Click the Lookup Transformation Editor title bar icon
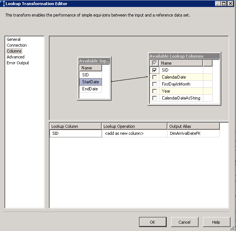The height and width of the screenshot is (231, 236). (3, 4)
